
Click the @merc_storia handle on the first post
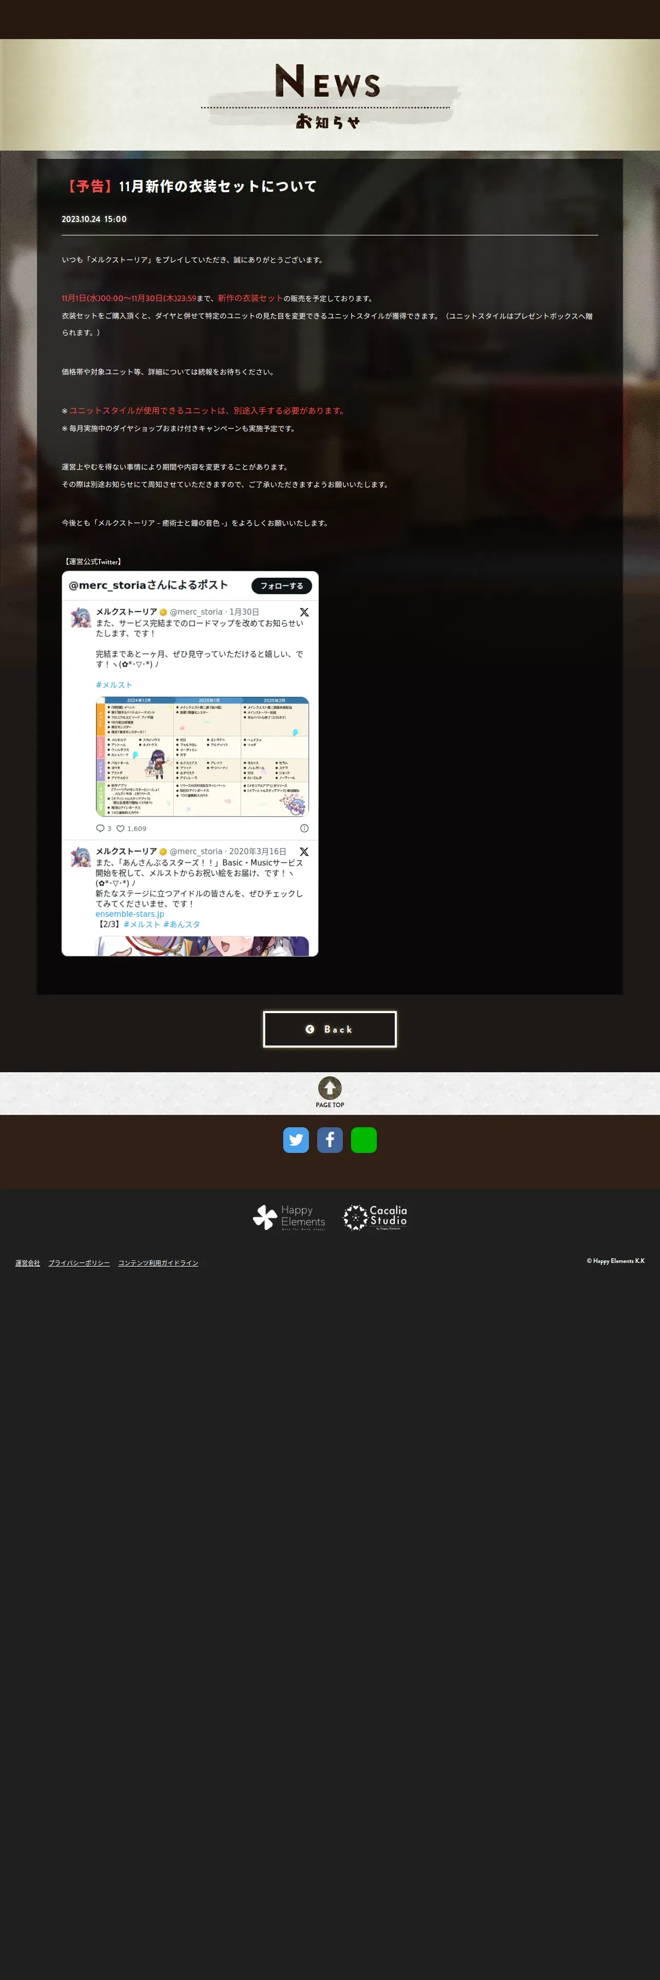[196, 612]
